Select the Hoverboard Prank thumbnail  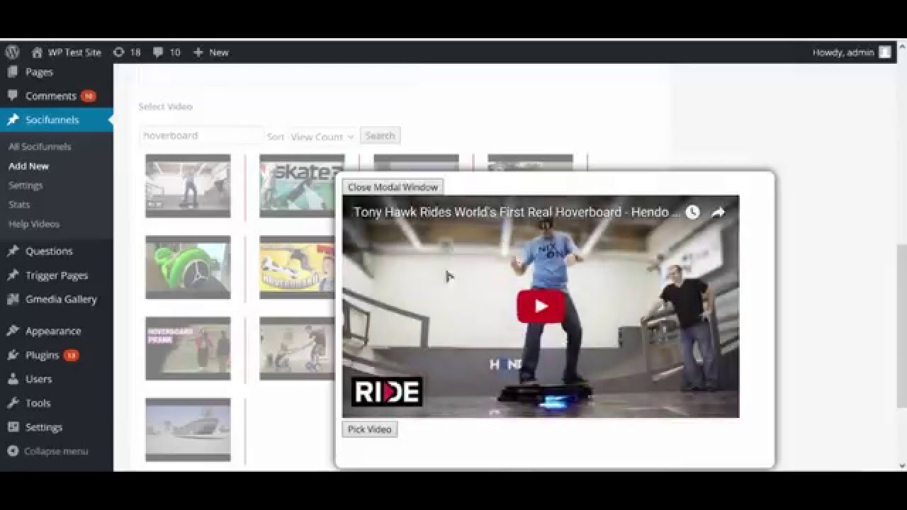188,348
